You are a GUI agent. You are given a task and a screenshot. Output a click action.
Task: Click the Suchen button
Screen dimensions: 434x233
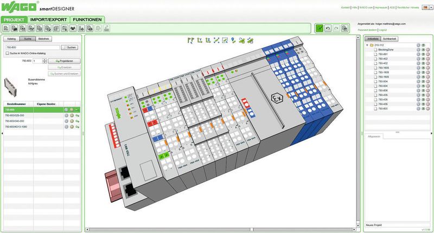[69, 48]
